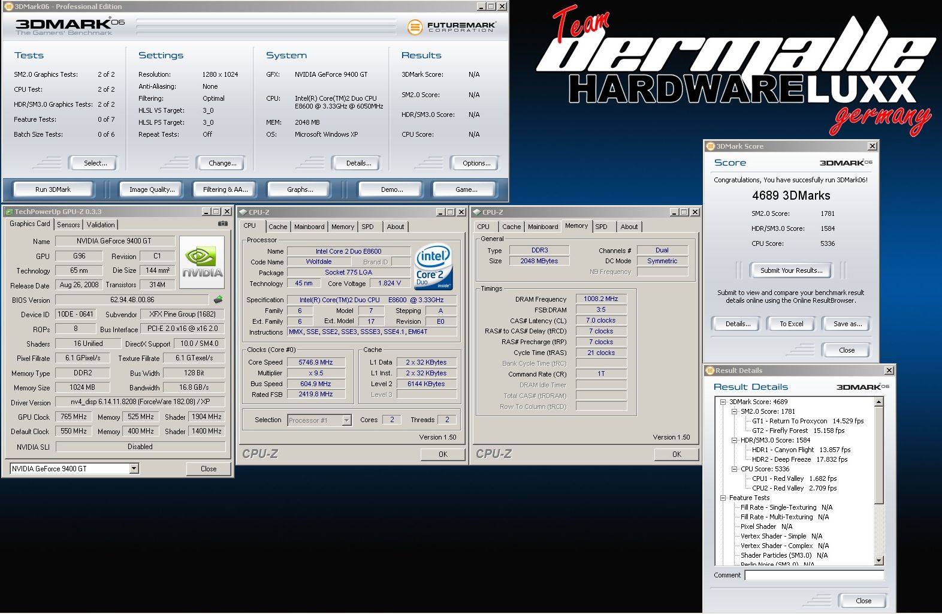The height and width of the screenshot is (614, 942).
Task: Click the 4689 3DMarks score text
Action: pos(791,195)
